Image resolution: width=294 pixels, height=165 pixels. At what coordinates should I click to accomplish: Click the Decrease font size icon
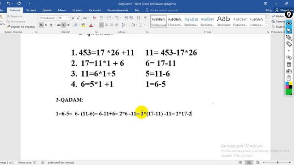79,18
